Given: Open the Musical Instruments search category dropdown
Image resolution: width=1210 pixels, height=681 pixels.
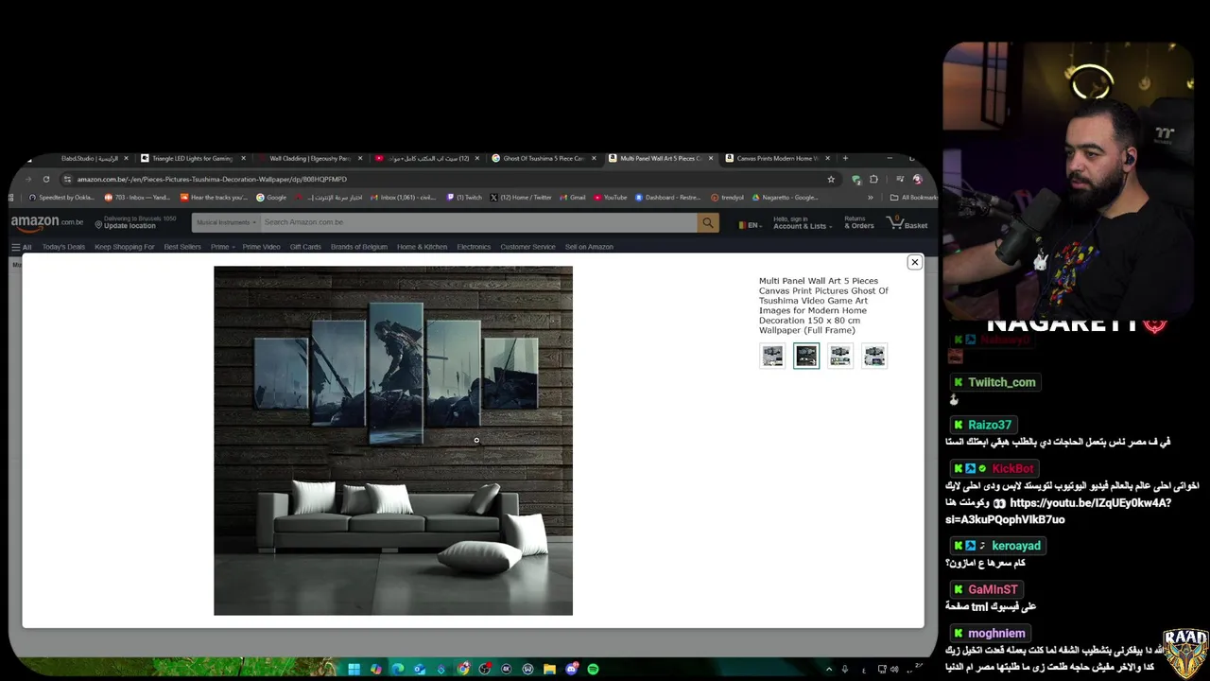Looking at the screenshot, I should click(x=226, y=222).
